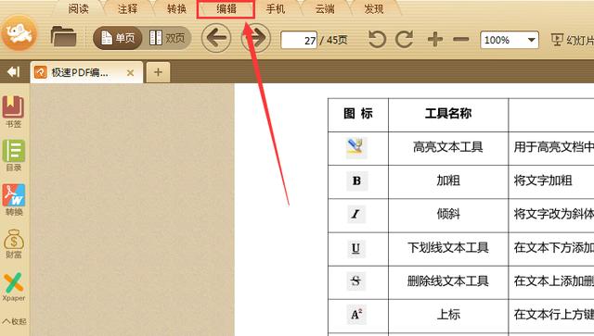
Task: Open a file with the folder icon
Action: pos(63,37)
